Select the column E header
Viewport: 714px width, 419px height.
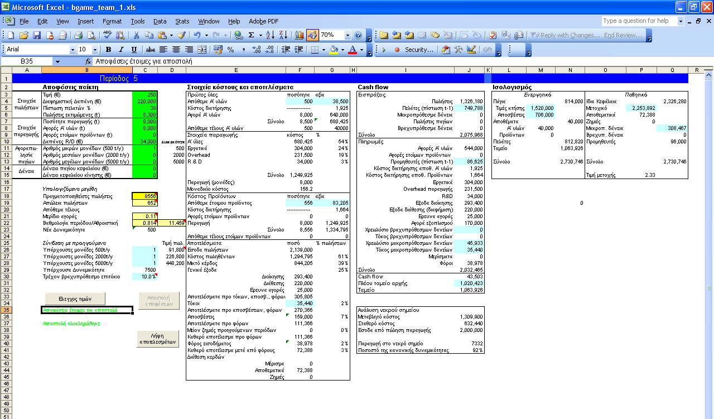[x=236, y=70]
